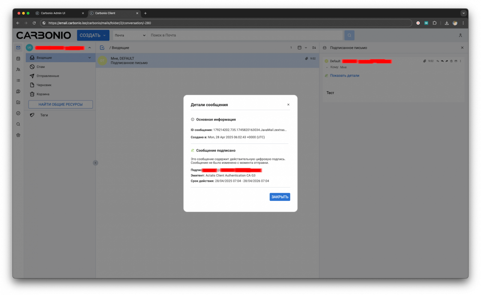Click the Carbonio logo
The width and height of the screenshot is (481, 295).
tap(43, 35)
